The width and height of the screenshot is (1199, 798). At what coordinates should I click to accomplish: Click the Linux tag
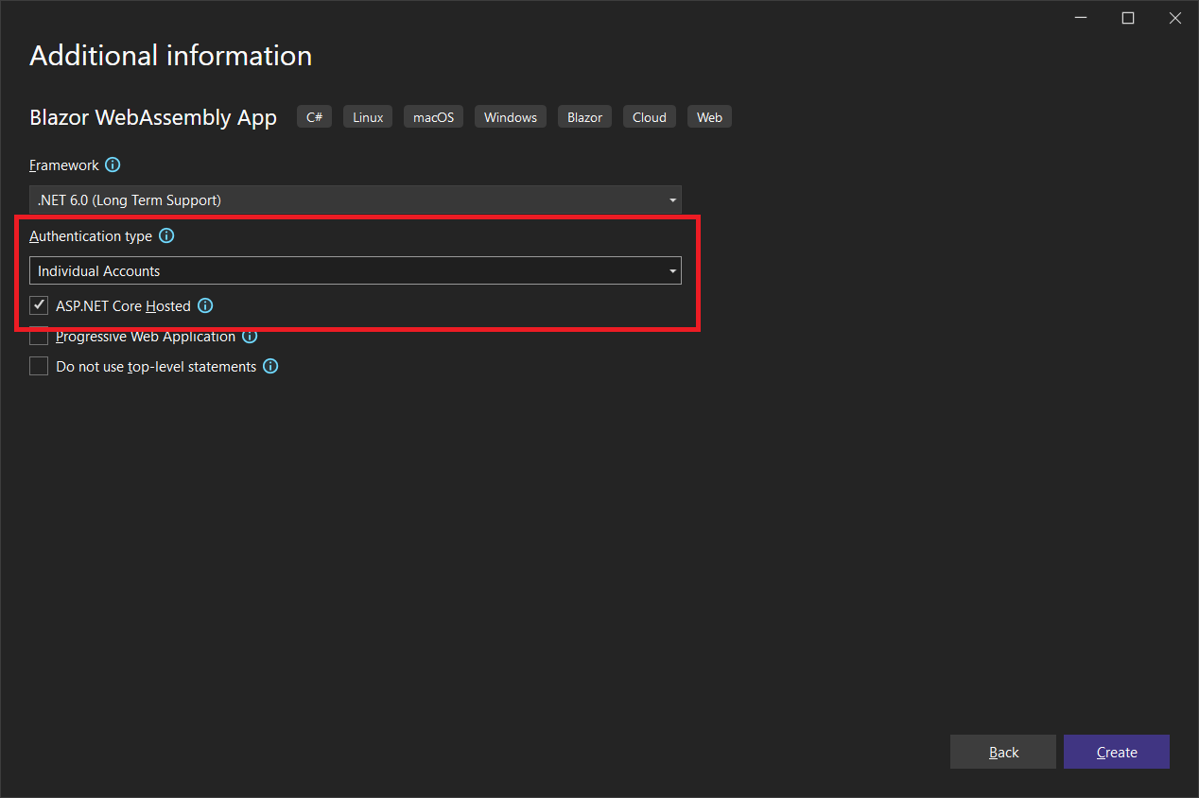coord(368,117)
